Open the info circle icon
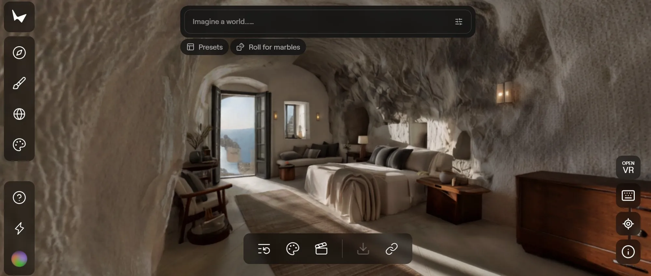651x276 pixels. click(x=628, y=252)
